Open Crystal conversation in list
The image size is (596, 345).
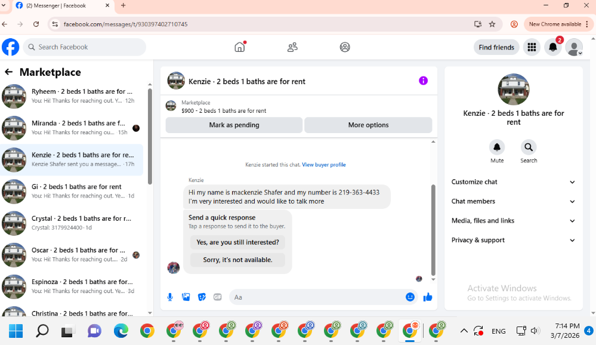click(x=72, y=223)
